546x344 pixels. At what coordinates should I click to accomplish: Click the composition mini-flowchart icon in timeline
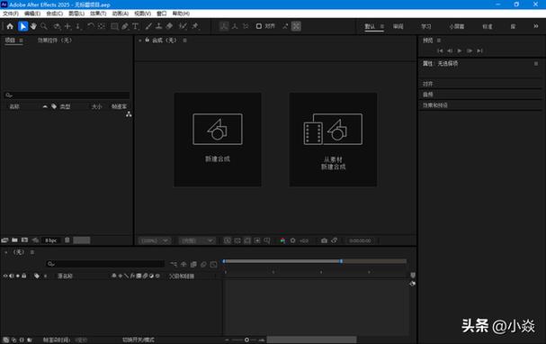click(x=173, y=265)
